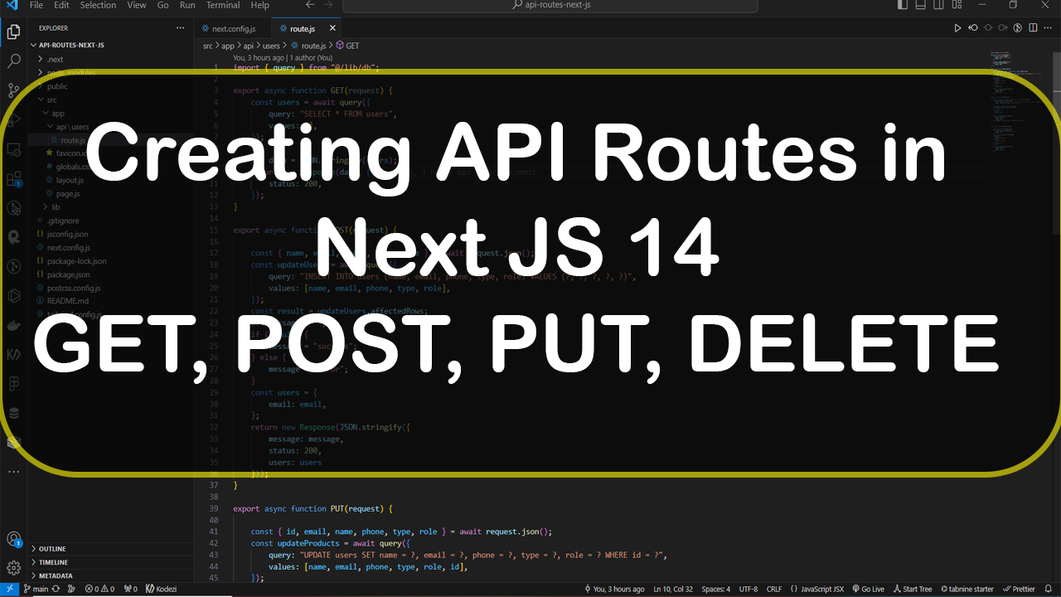This screenshot has height=597, width=1061.
Task: Click the forward navigation arrow
Action: 330,5
